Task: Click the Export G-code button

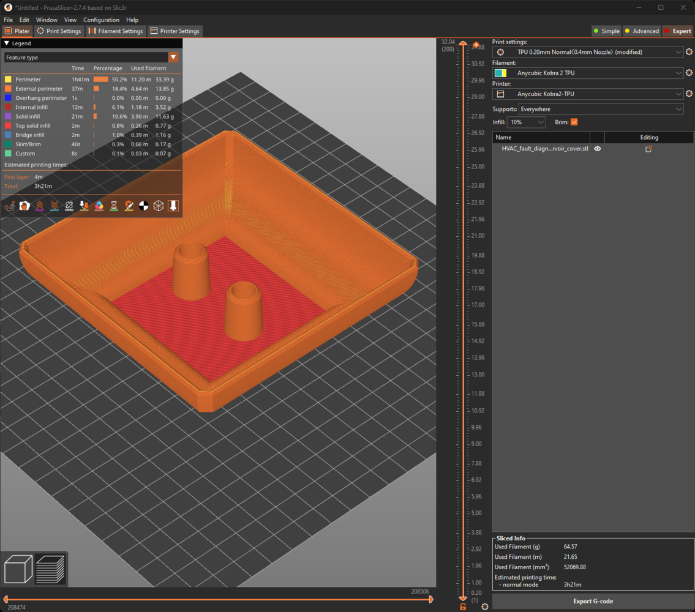Action: click(x=593, y=601)
